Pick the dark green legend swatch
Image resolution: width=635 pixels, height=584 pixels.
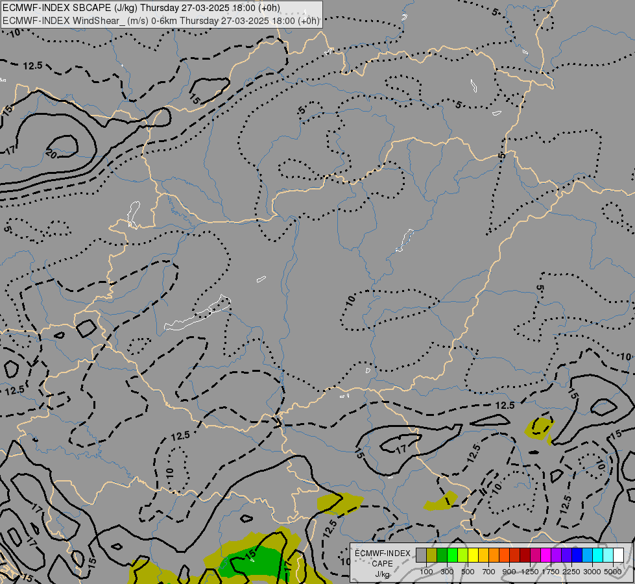click(442, 555)
